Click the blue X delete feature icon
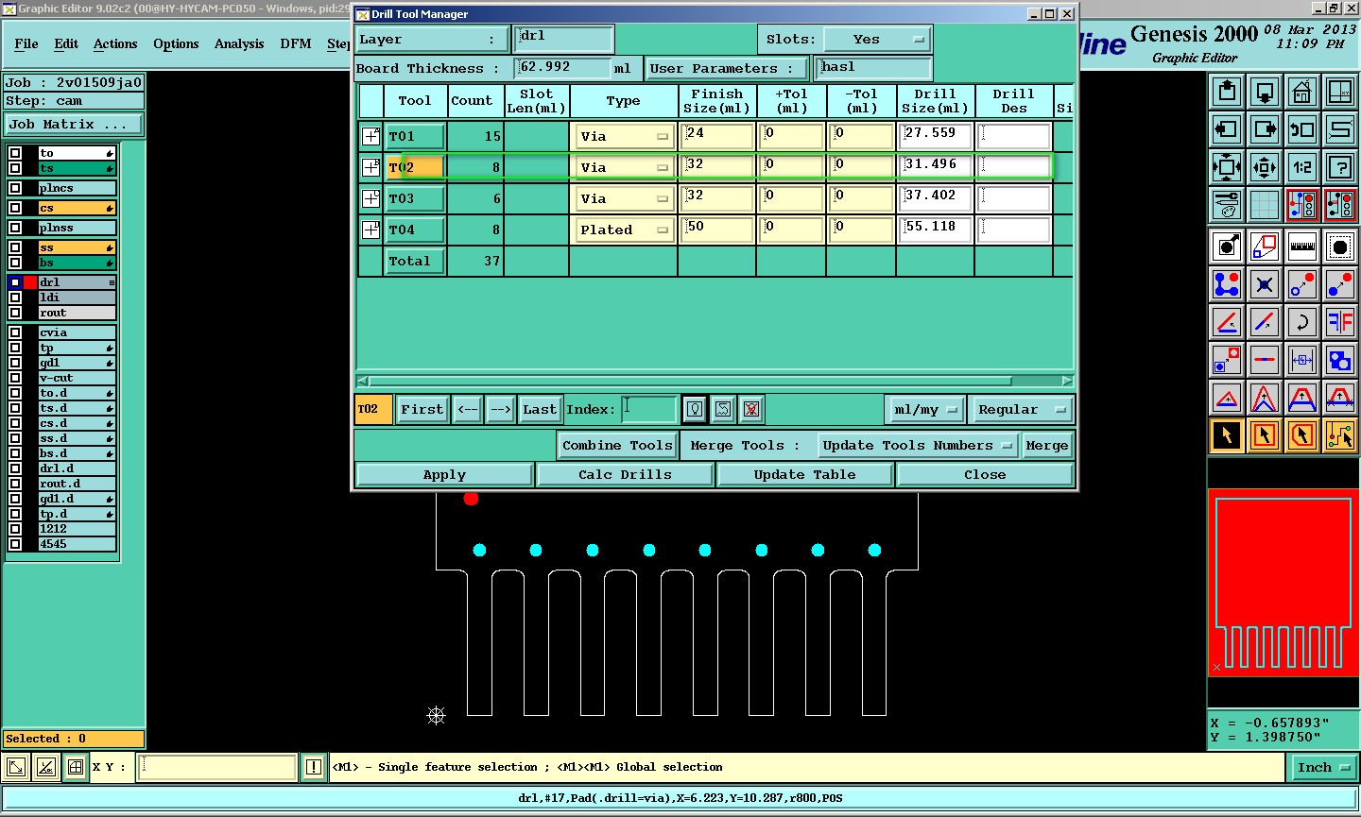This screenshot has height=817, width=1361. coord(1264,284)
